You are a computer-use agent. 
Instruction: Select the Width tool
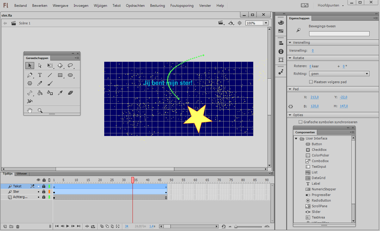click(30, 101)
